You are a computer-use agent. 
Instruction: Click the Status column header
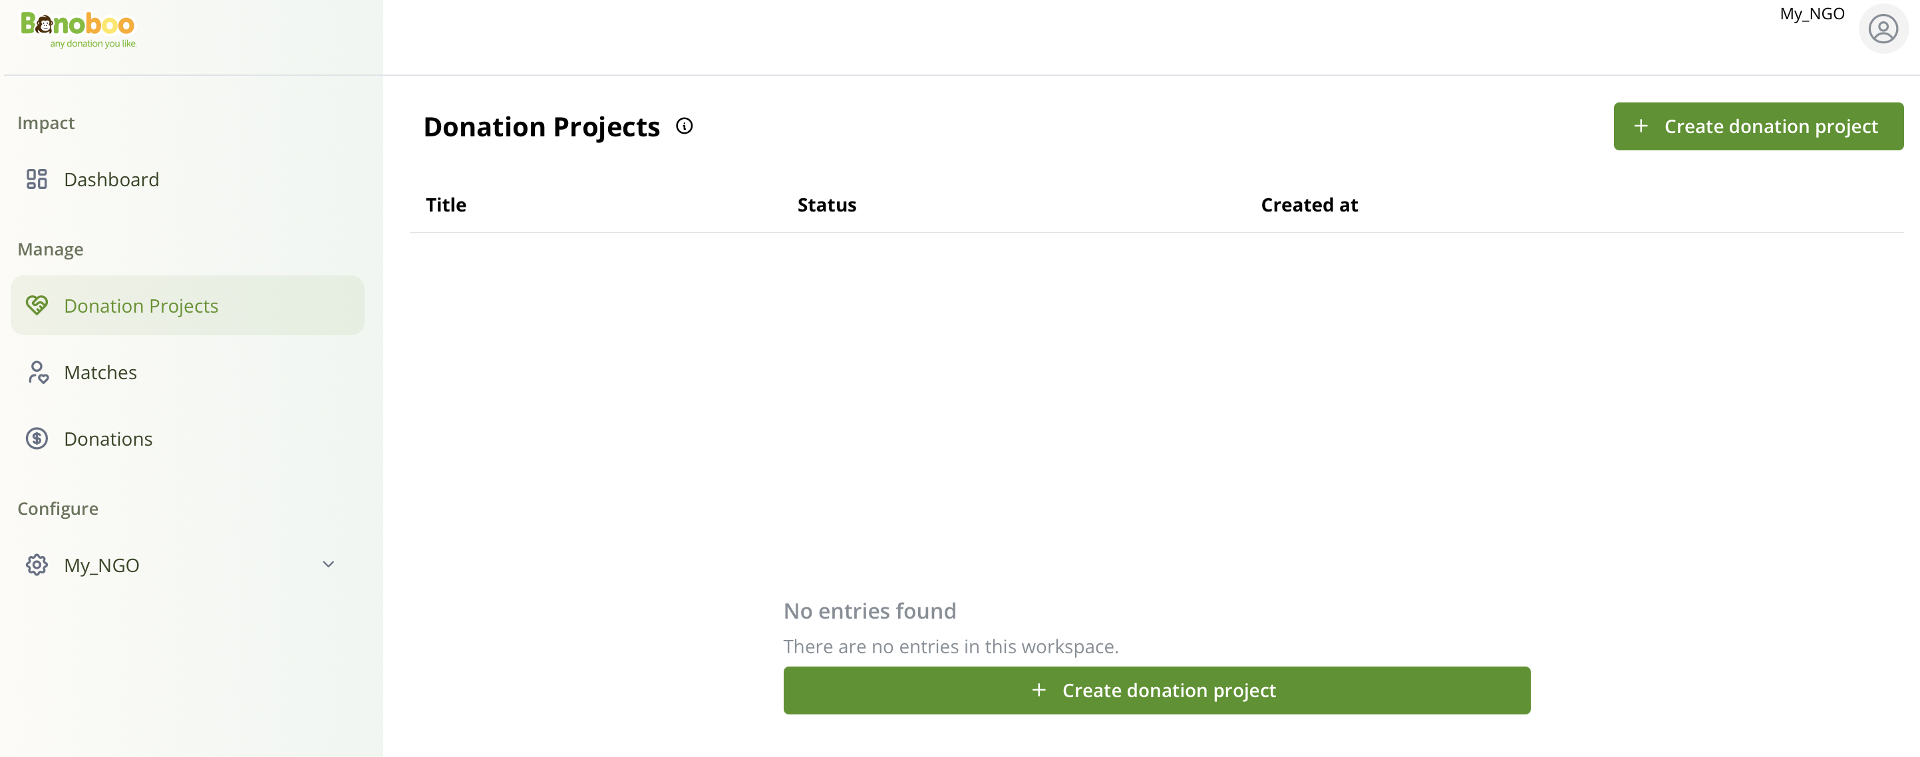pyautogui.click(x=826, y=205)
